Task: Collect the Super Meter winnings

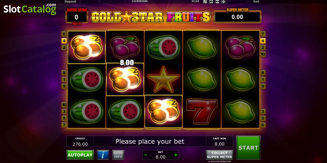Action: click(x=219, y=155)
